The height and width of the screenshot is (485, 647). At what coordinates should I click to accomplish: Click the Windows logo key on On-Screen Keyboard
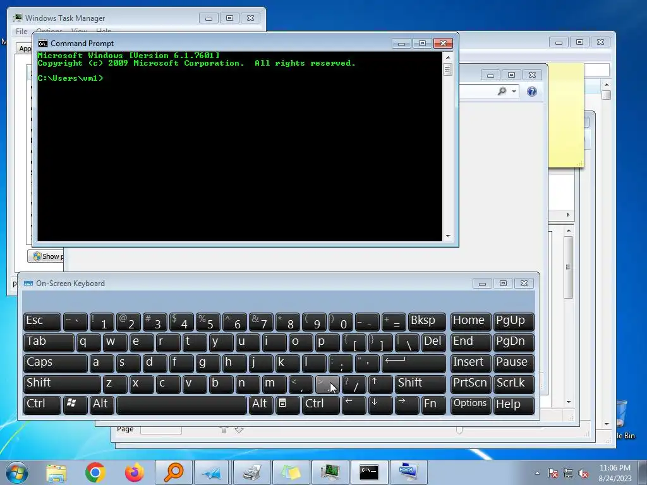(x=75, y=405)
